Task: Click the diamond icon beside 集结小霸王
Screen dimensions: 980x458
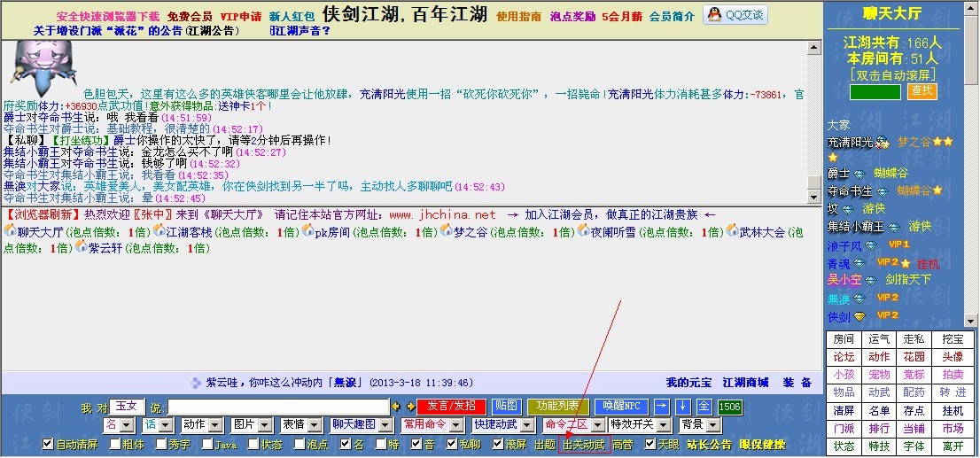Action: pos(894,227)
